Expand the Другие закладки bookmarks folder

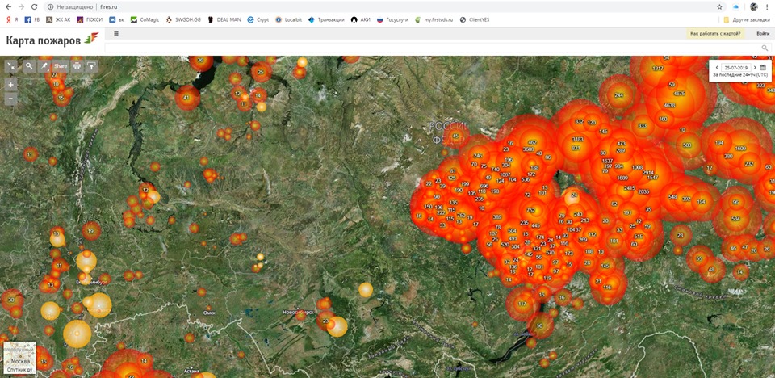748,19
